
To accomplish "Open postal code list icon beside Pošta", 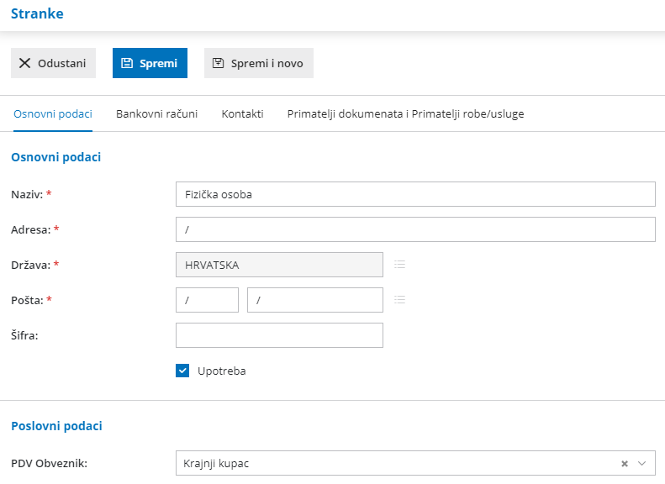I will click(x=400, y=300).
